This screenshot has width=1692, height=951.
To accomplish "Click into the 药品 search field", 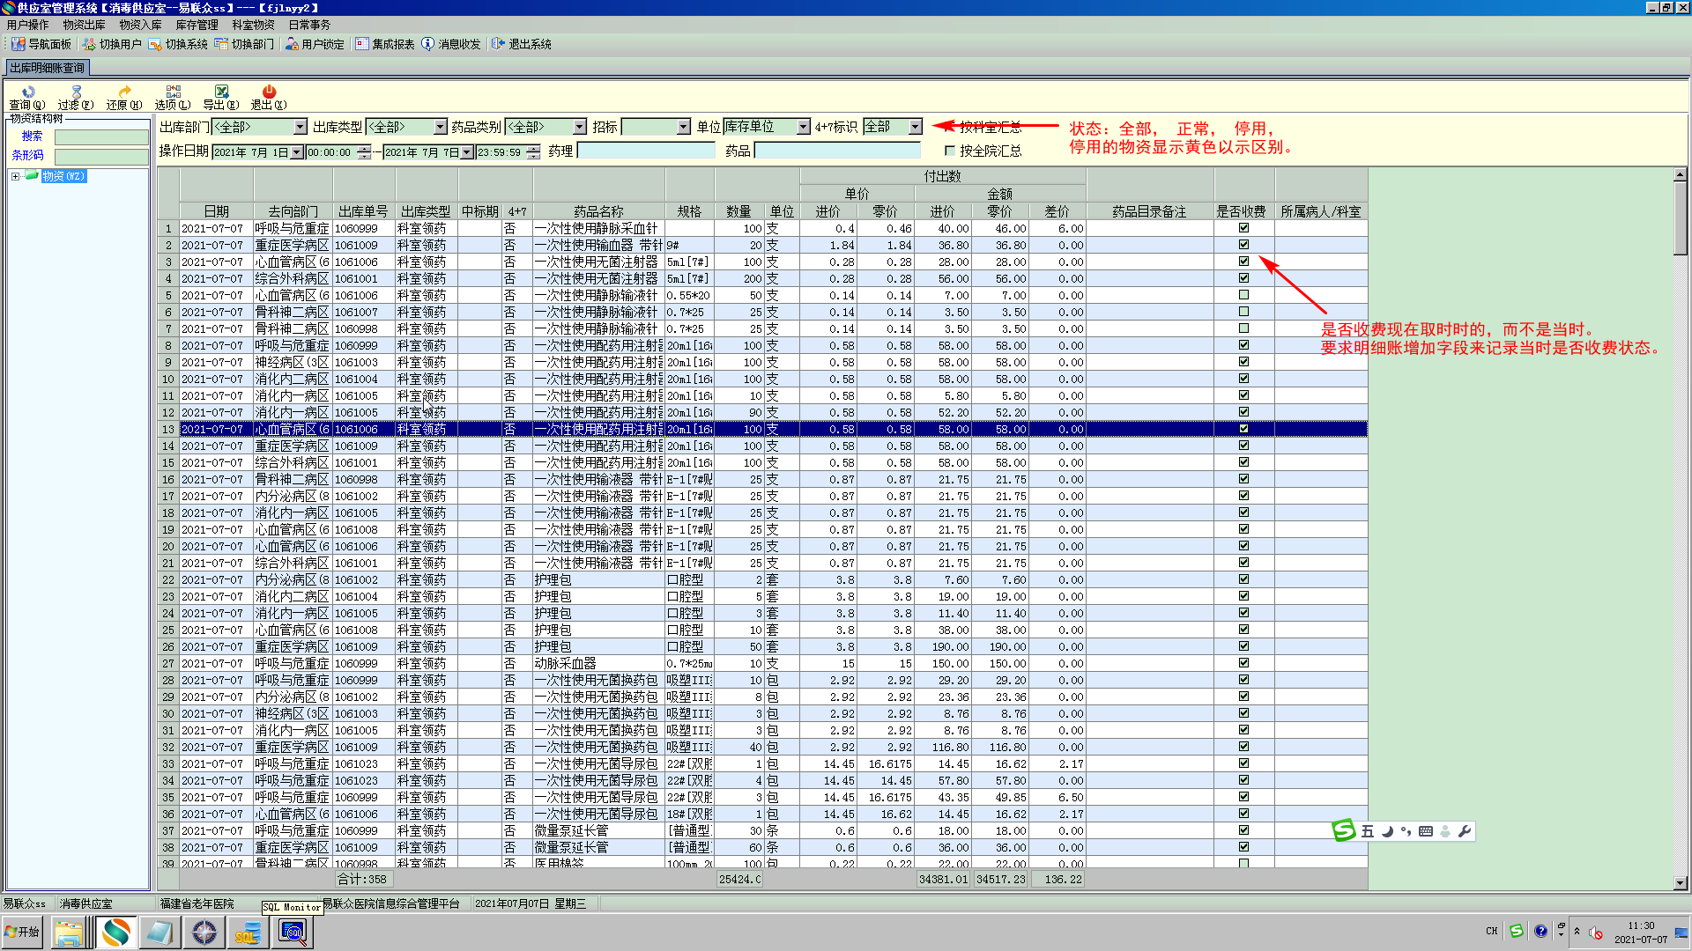I will [836, 151].
